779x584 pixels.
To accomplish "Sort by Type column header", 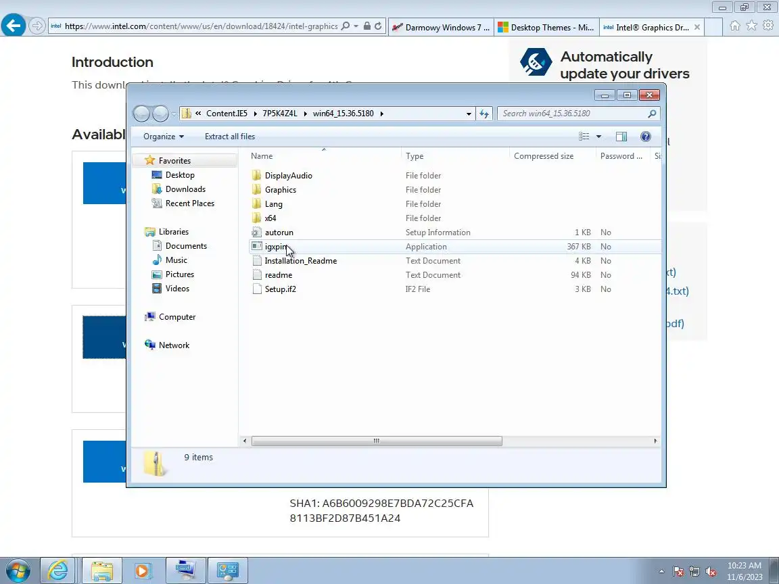I will (x=455, y=156).
